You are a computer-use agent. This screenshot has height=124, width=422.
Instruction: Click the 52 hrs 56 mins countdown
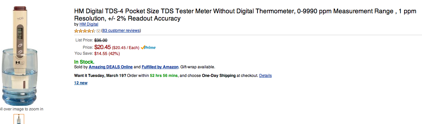point(164,76)
